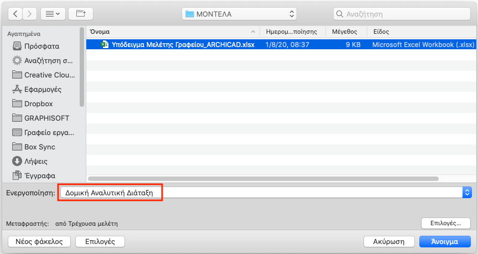
Task: Select file Υπόδειγμα Μελέτης Γραφείου_ARCHICAD.xlsx
Action: 183,44
